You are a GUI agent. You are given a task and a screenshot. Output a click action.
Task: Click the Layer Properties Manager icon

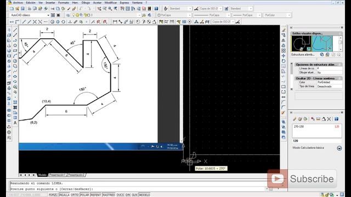[68, 15]
